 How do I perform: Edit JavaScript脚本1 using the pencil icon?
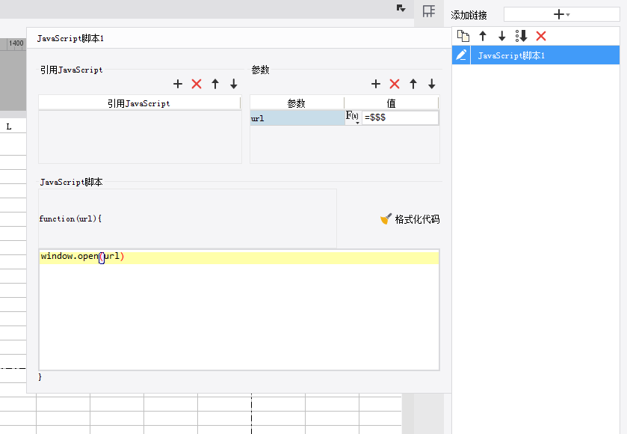coord(461,55)
